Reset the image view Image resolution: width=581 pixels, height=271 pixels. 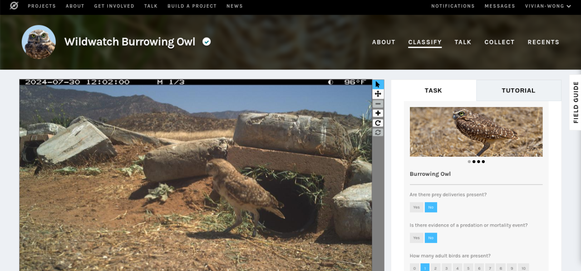(378, 132)
